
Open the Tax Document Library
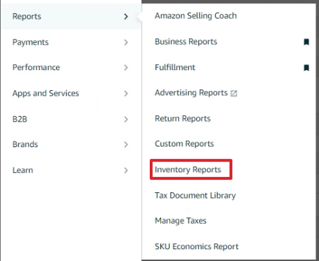pyautogui.click(x=195, y=195)
